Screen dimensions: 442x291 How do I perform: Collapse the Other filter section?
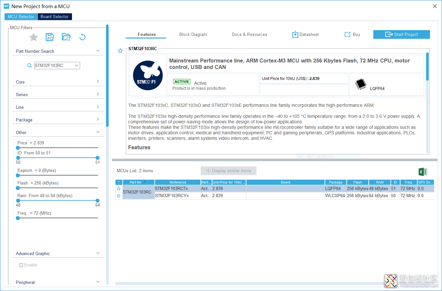pyautogui.click(x=98, y=132)
